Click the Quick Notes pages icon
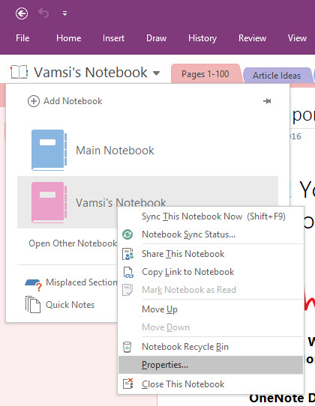 (33, 304)
